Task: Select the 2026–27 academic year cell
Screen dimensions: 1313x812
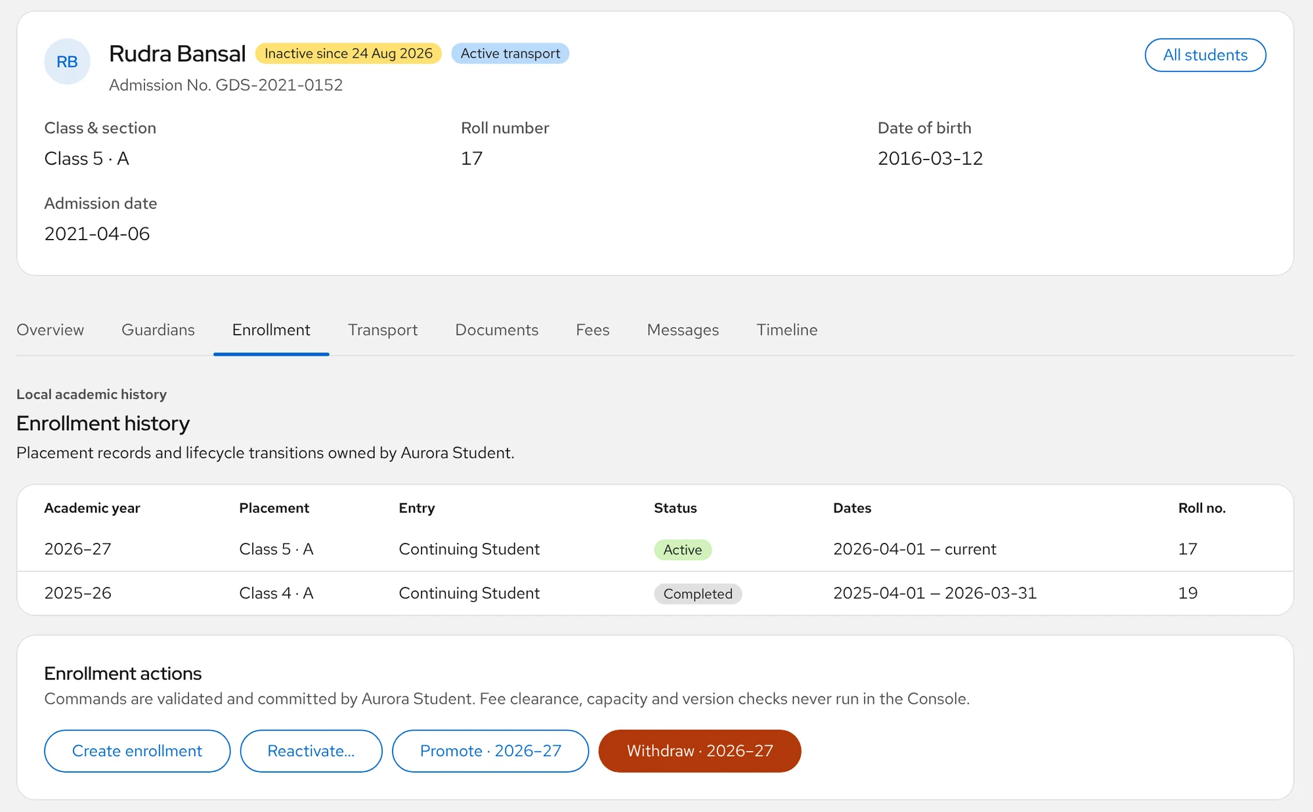Action: [77, 549]
